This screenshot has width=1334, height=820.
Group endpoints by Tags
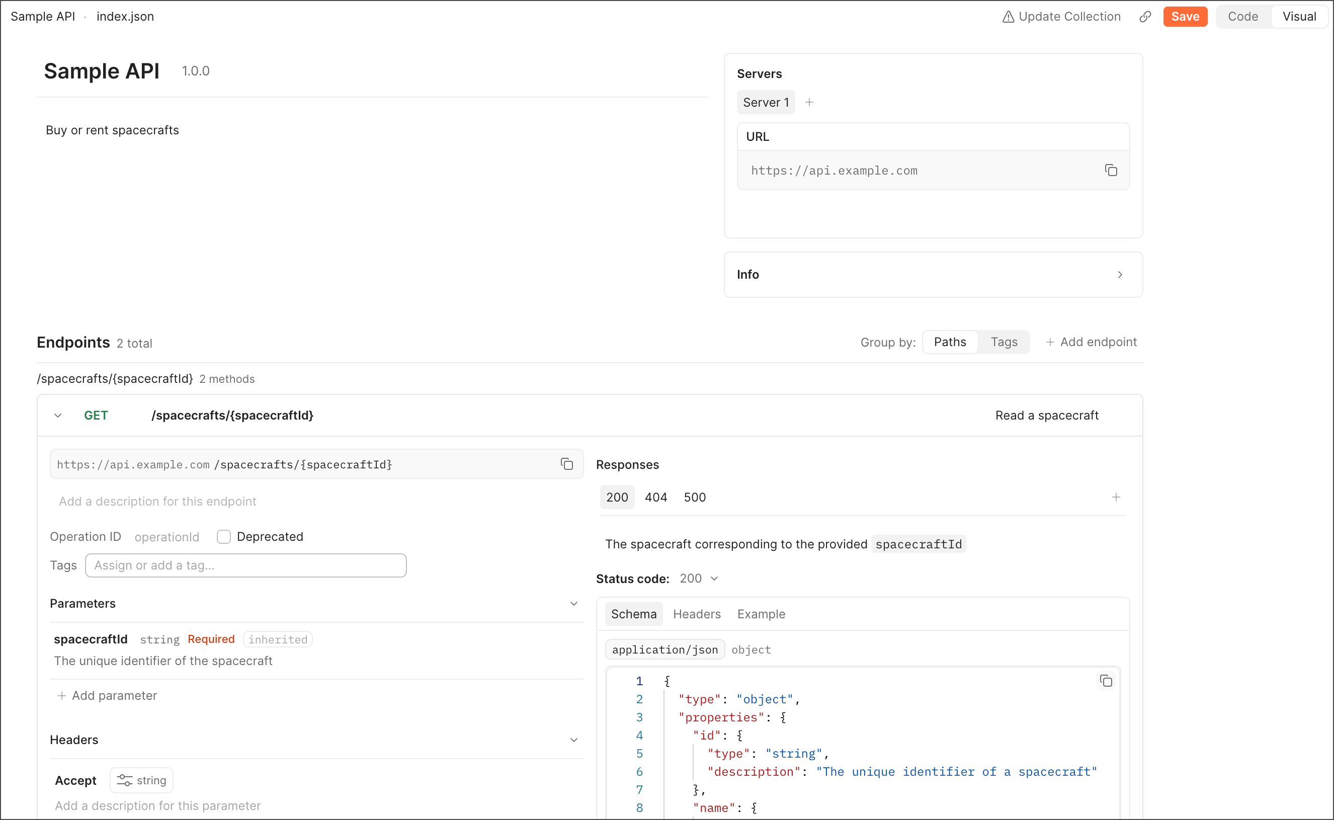click(1004, 342)
